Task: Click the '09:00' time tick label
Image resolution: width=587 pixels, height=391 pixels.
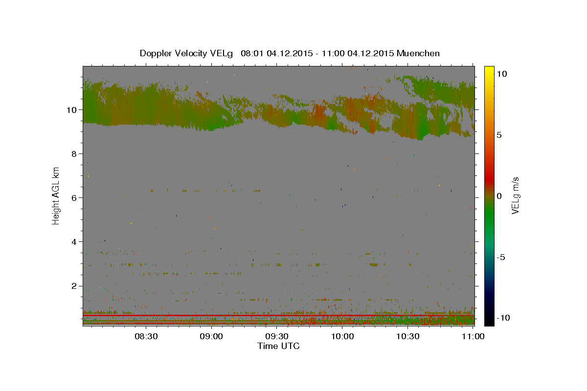Action: click(211, 336)
